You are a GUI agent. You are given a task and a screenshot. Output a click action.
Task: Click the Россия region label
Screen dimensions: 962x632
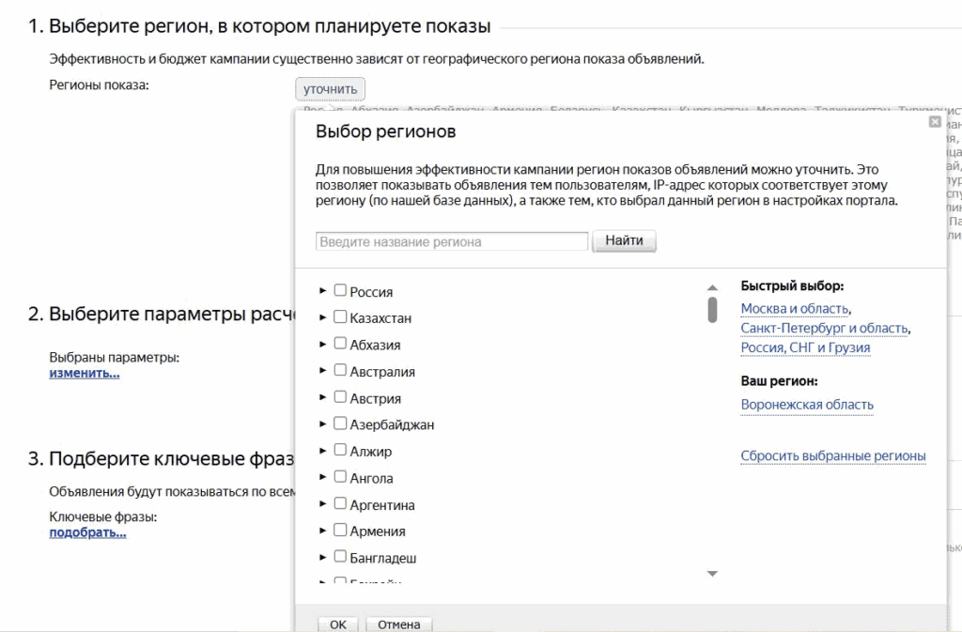click(x=371, y=292)
